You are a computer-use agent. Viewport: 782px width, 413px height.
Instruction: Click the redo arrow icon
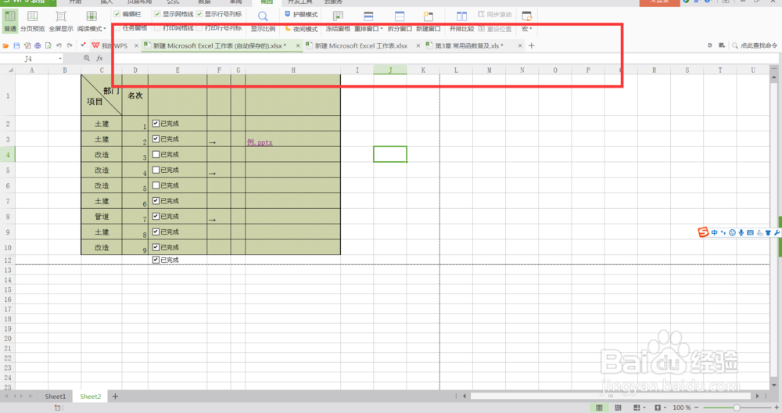70,45
